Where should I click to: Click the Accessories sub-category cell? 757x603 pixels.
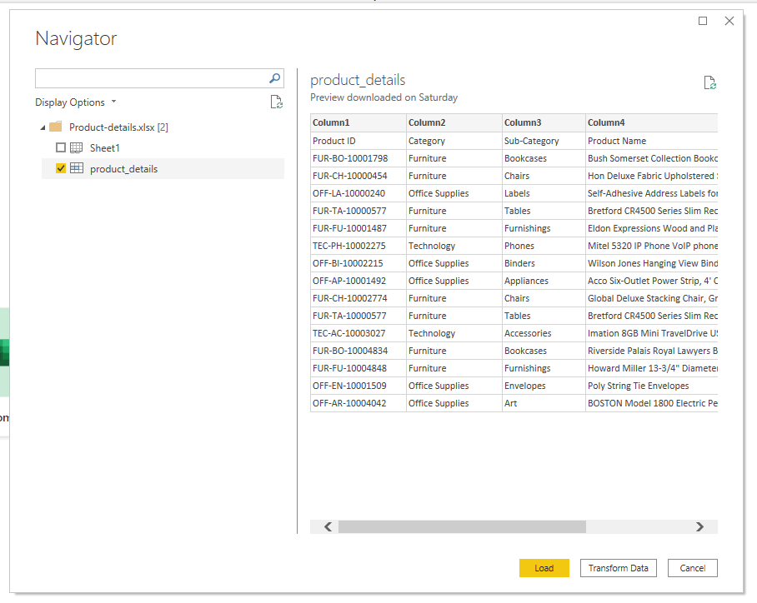click(544, 333)
